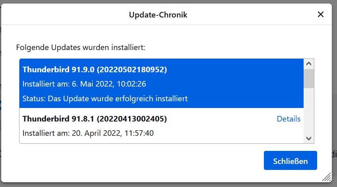The width and height of the screenshot is (337, 187).
Task: Select the Thunderbird 91.8.1 update entry title
Action: tap(95, 119)
